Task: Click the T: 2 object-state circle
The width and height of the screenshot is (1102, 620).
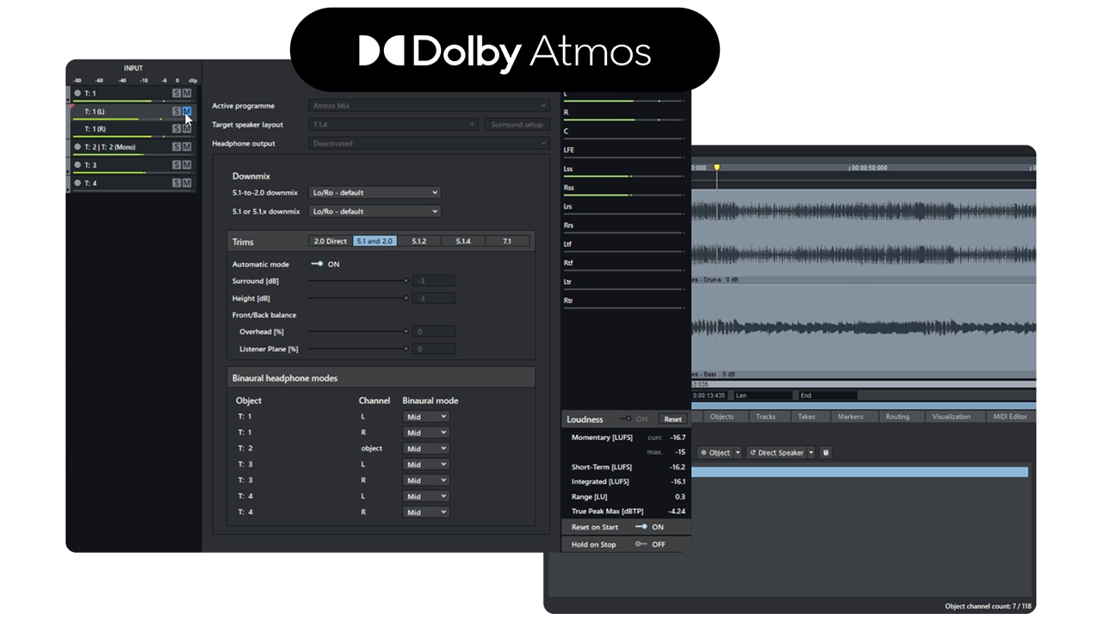Action: pyautogui.click(x=77, y=146)
